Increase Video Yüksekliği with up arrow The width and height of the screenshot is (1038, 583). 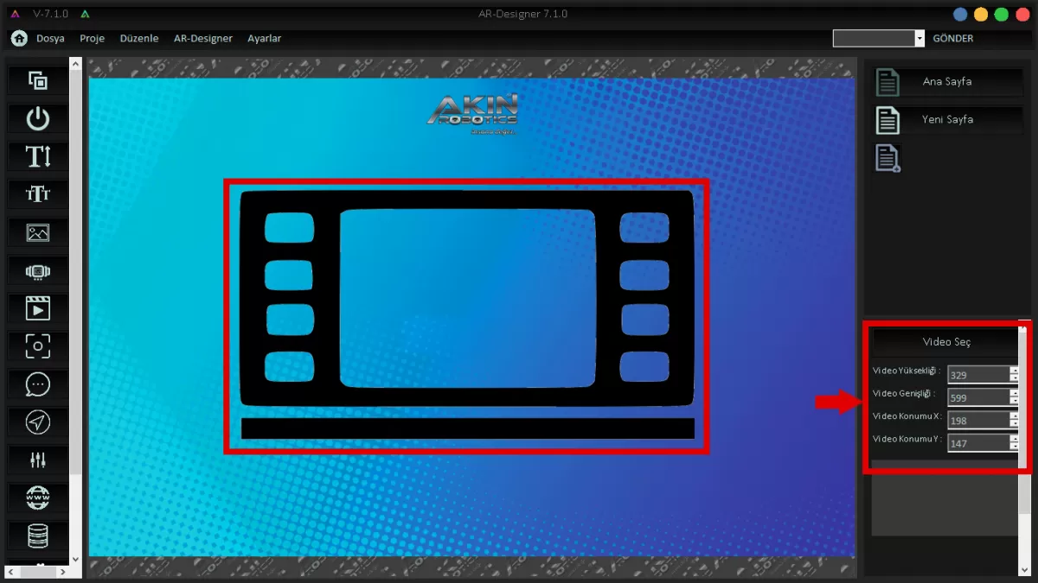click(1014, 370)
